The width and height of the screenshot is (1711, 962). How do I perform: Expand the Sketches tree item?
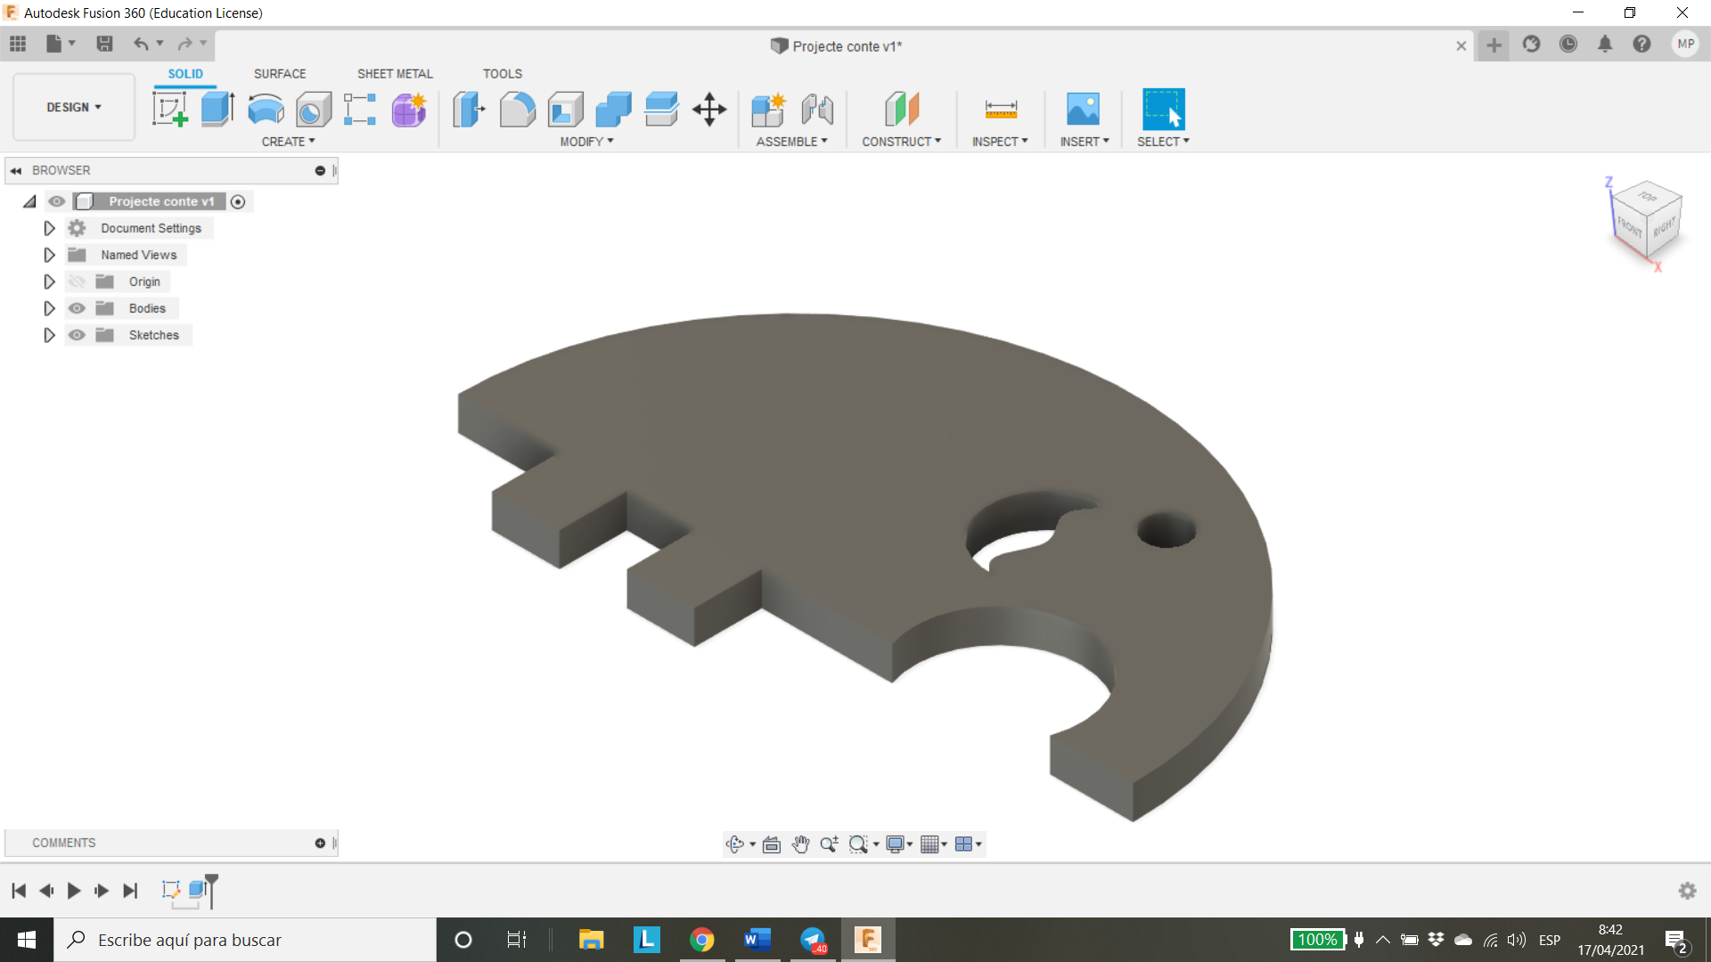(48, 335)
